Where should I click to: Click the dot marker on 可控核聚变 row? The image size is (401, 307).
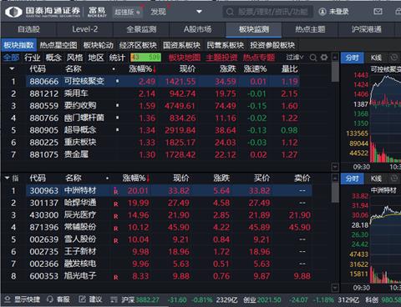tap(118, 81)
